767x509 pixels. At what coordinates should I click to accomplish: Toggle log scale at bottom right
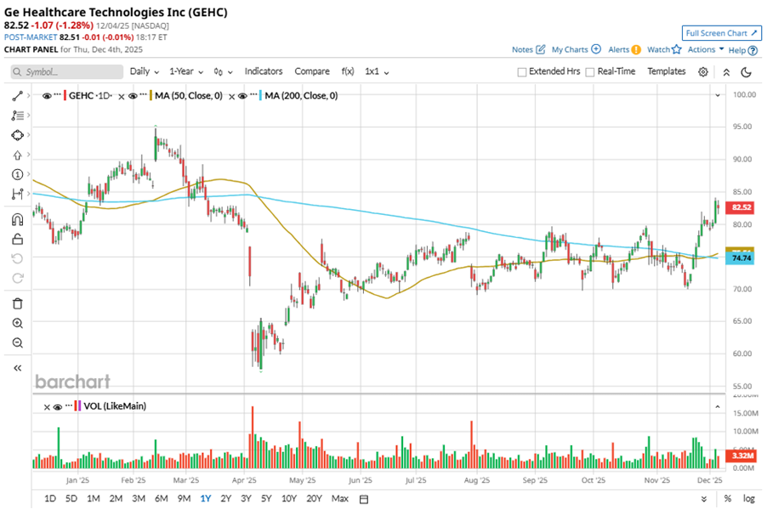[749, 499]
